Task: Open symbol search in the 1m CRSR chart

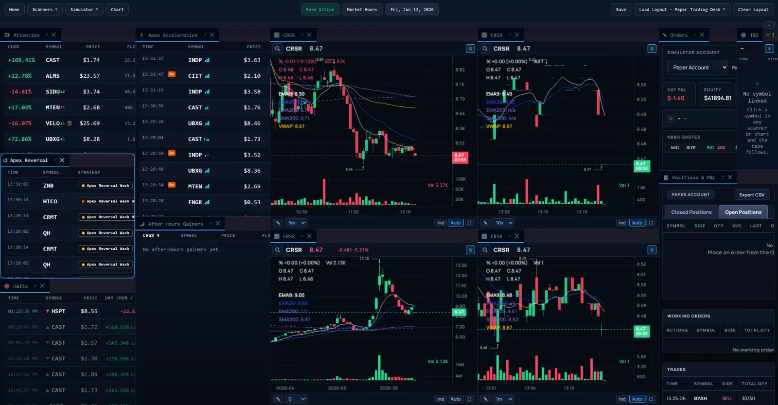Action: tap(485, 250)
